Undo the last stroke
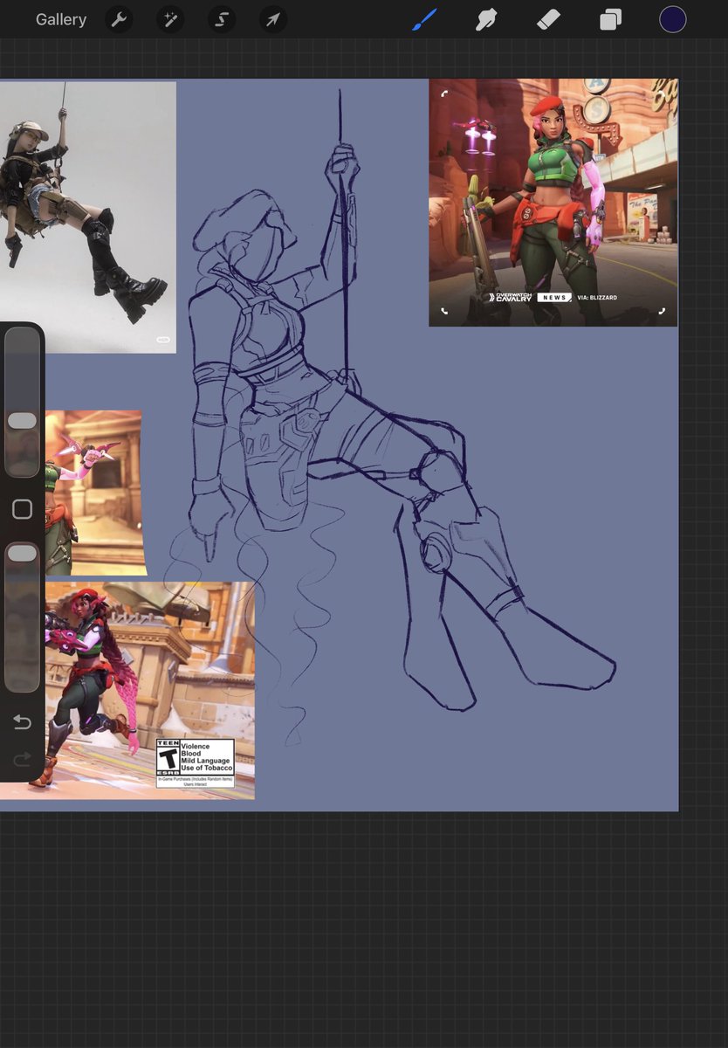Screen dimensions: 728x1048 click(22, 722)
